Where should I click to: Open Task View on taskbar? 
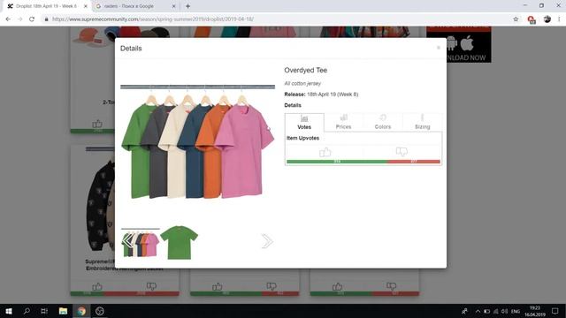[x=44, y=311]
